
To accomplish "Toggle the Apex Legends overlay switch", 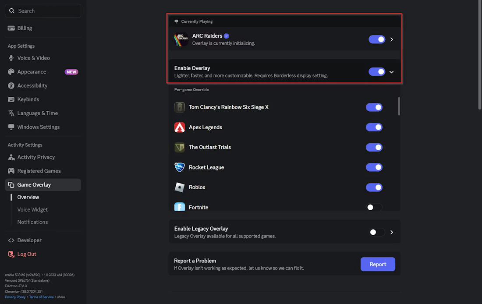I will [x=374, y=127].
